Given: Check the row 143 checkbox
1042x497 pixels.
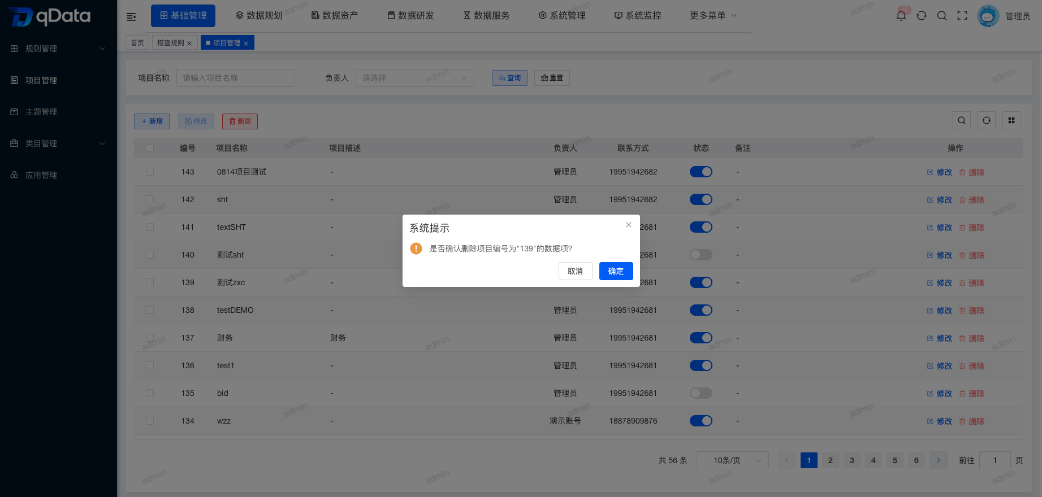Looking at the screenshot, I should 150,172.
